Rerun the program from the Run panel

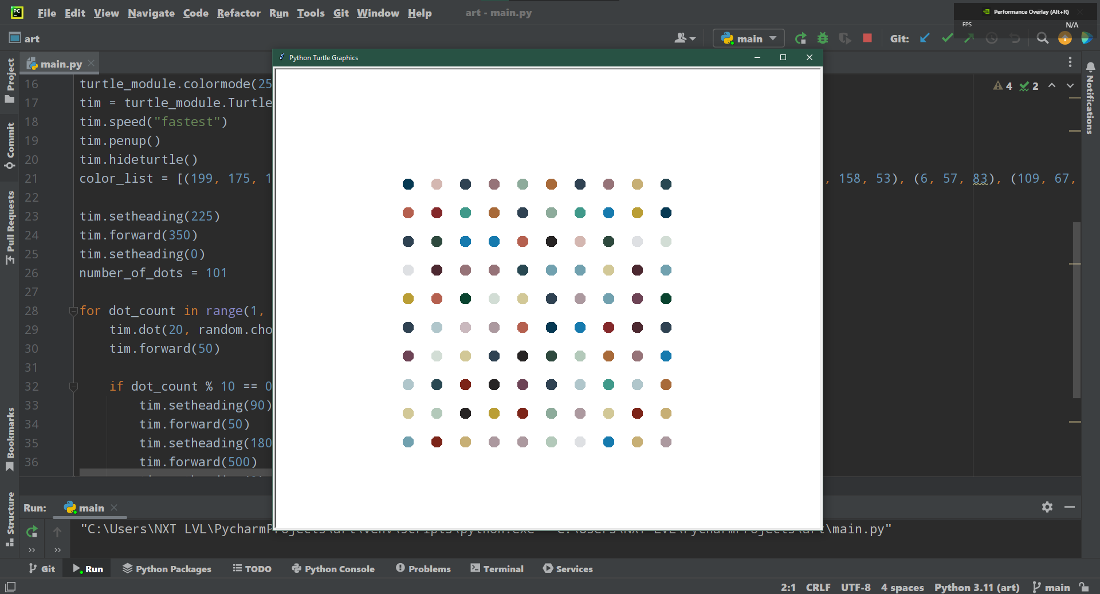tap(32, 531)
